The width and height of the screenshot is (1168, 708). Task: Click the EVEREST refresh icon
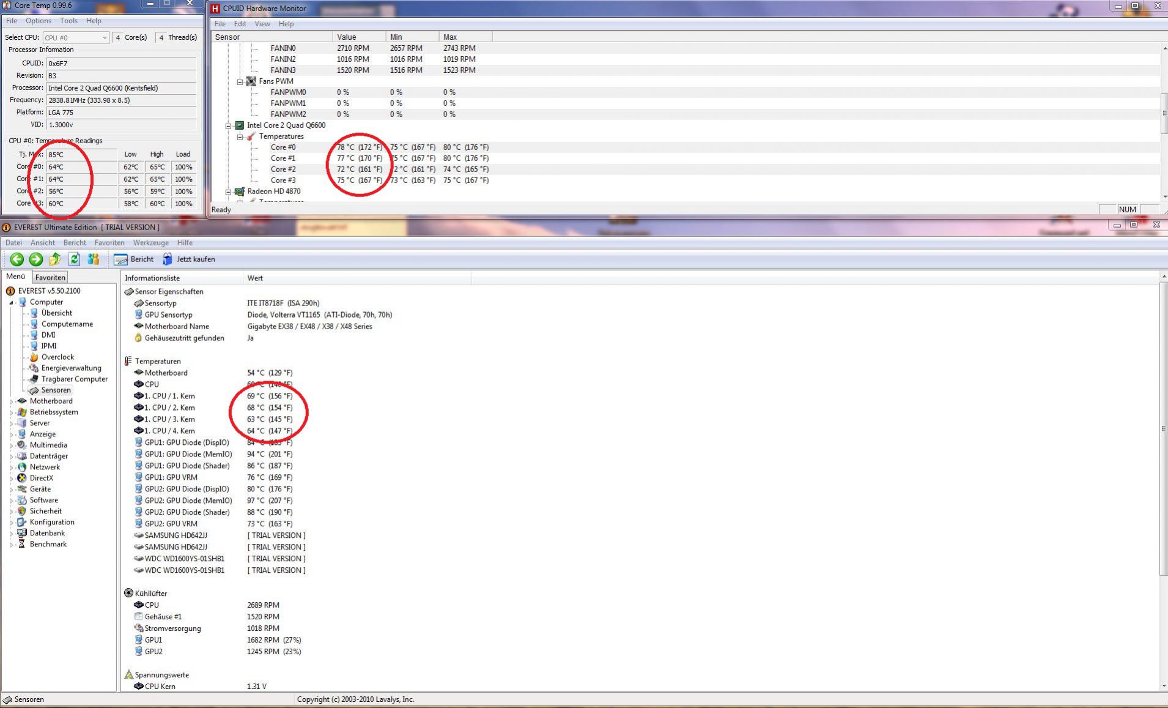(x=74, y=259)
